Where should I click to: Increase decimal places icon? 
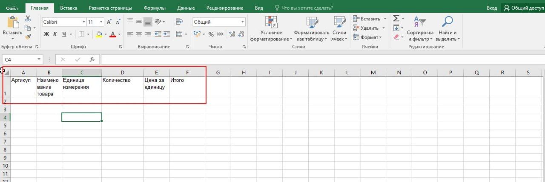coord(232,34)
